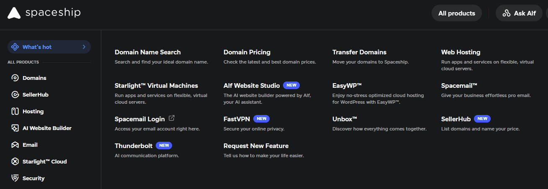The height and width of the screenshot is (189, 548).
Task: Click the Domains sidebar icon
Action: coord(15,78)
